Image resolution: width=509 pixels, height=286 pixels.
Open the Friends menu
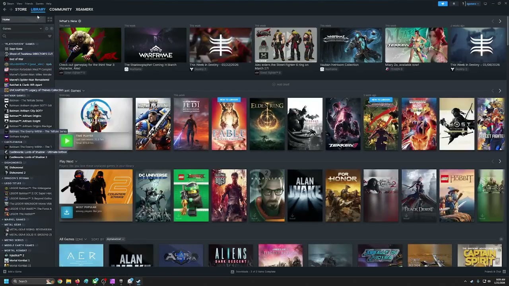[29, 4]
